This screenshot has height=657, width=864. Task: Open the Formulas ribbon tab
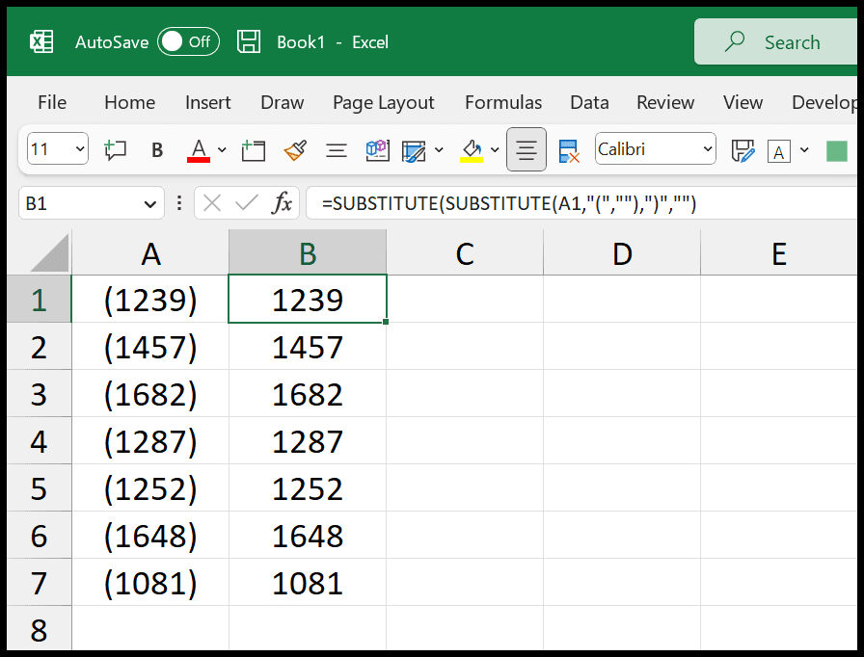pos(503,102)
